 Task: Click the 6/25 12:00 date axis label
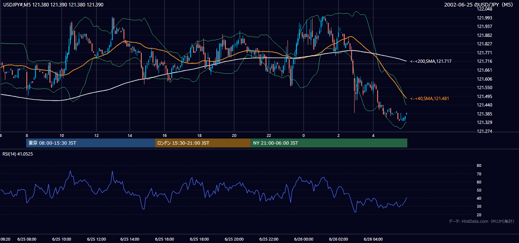(96, 239)
